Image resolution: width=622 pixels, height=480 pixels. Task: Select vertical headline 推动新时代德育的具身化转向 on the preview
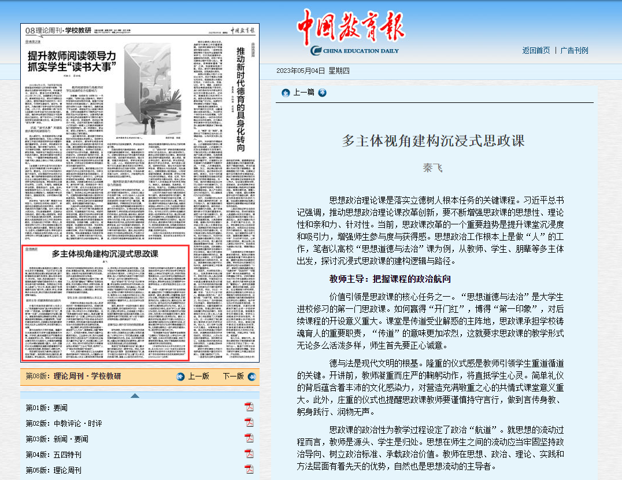click(x=241, y=99)
